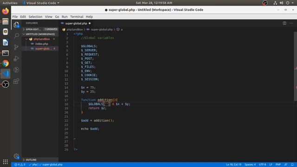Open the Edit menu

point(23,17)
